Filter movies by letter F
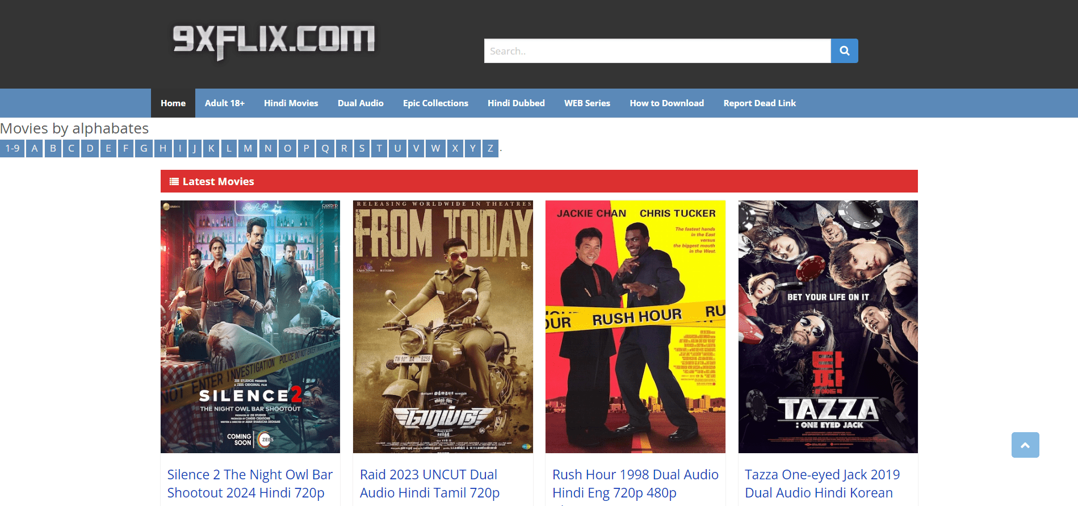This screenshot has width=1078, height=506. pos(125,148)
